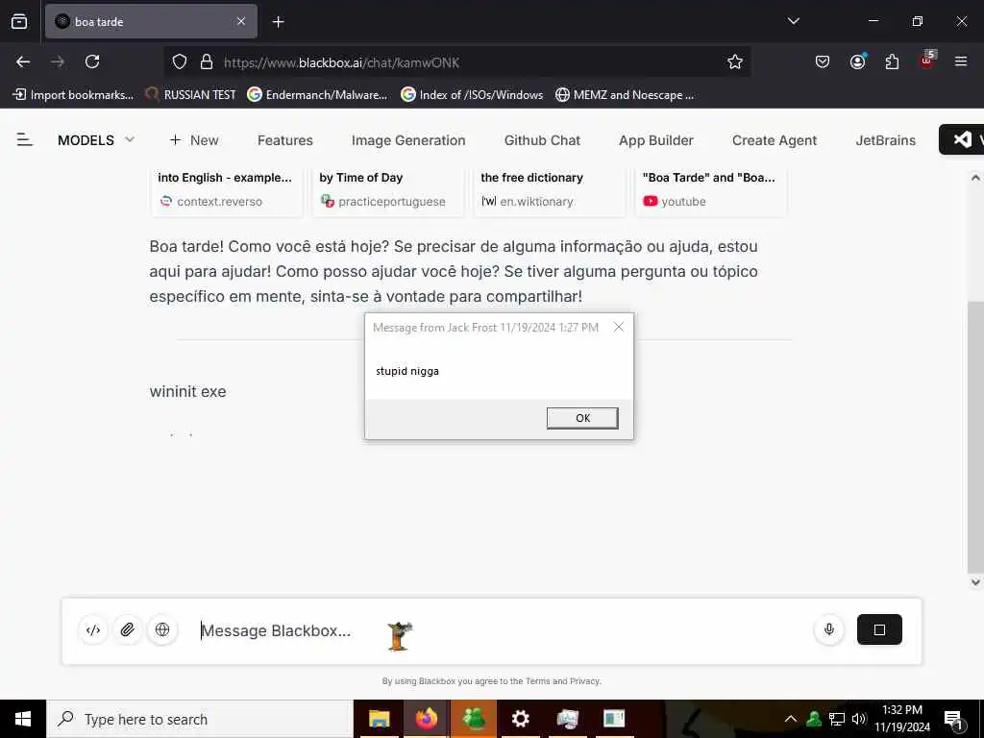This screenshot has width=984, height=738.
Task: Open App Builder
Action: point(655,140)
